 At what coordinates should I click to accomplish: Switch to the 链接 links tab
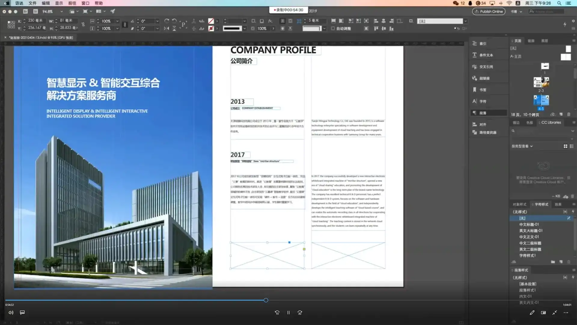point(531,41)
